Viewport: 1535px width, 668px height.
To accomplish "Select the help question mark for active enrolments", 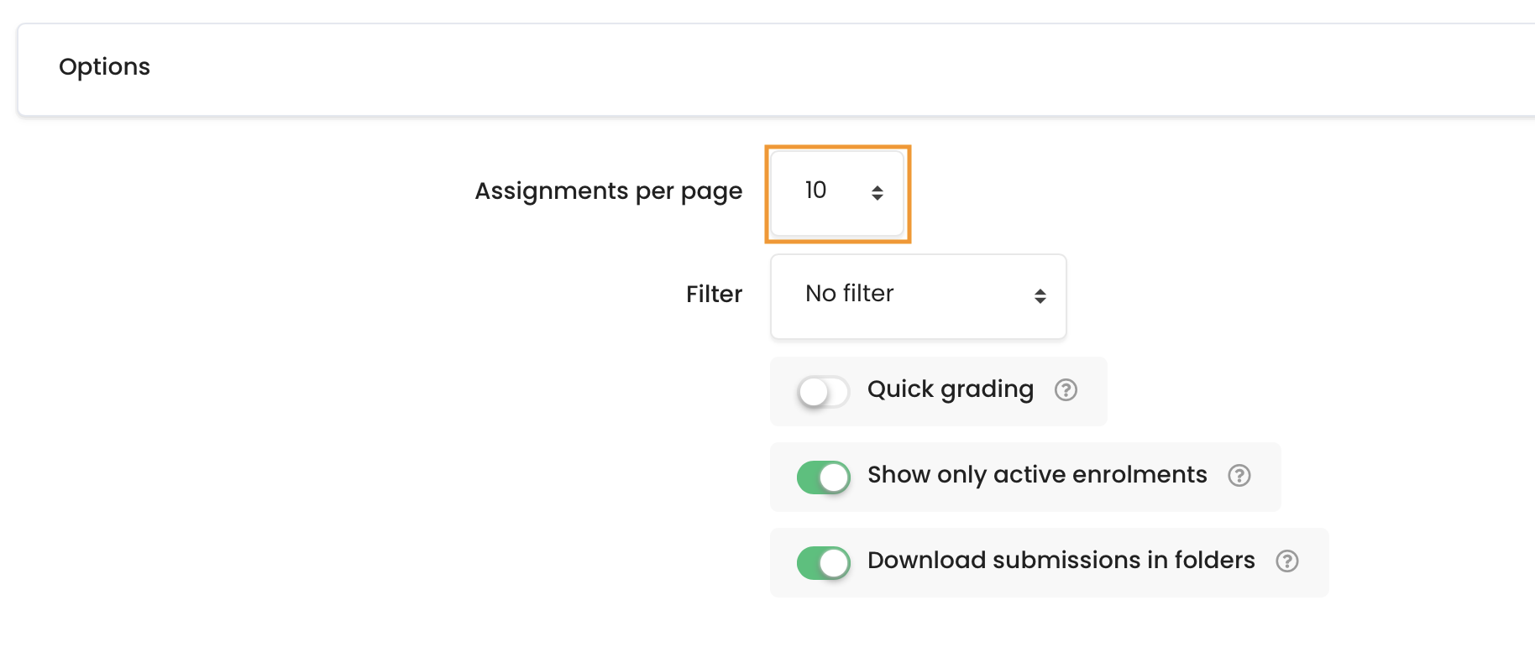I will point(1239,476).
